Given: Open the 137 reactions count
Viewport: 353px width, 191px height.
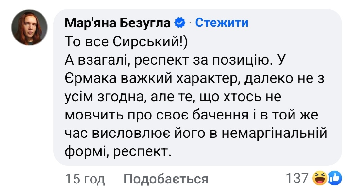Looking at the screenshot, I should 297,178.
